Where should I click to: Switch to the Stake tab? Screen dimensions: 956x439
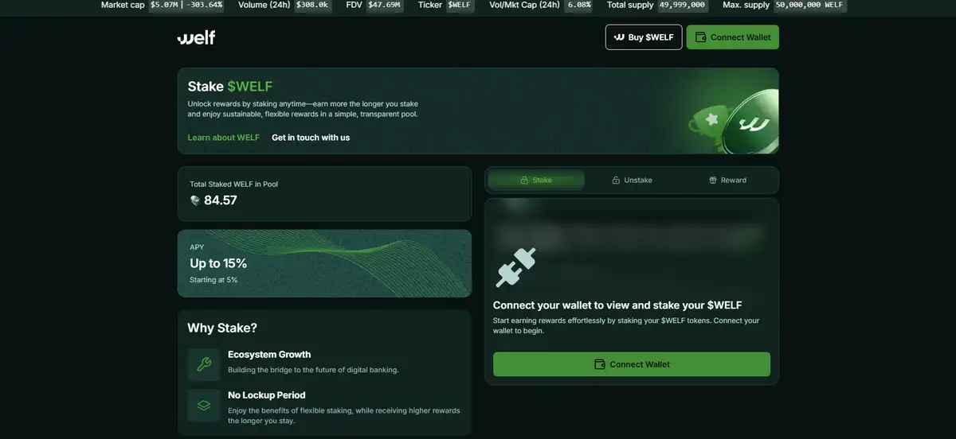[x=536, y=181]
